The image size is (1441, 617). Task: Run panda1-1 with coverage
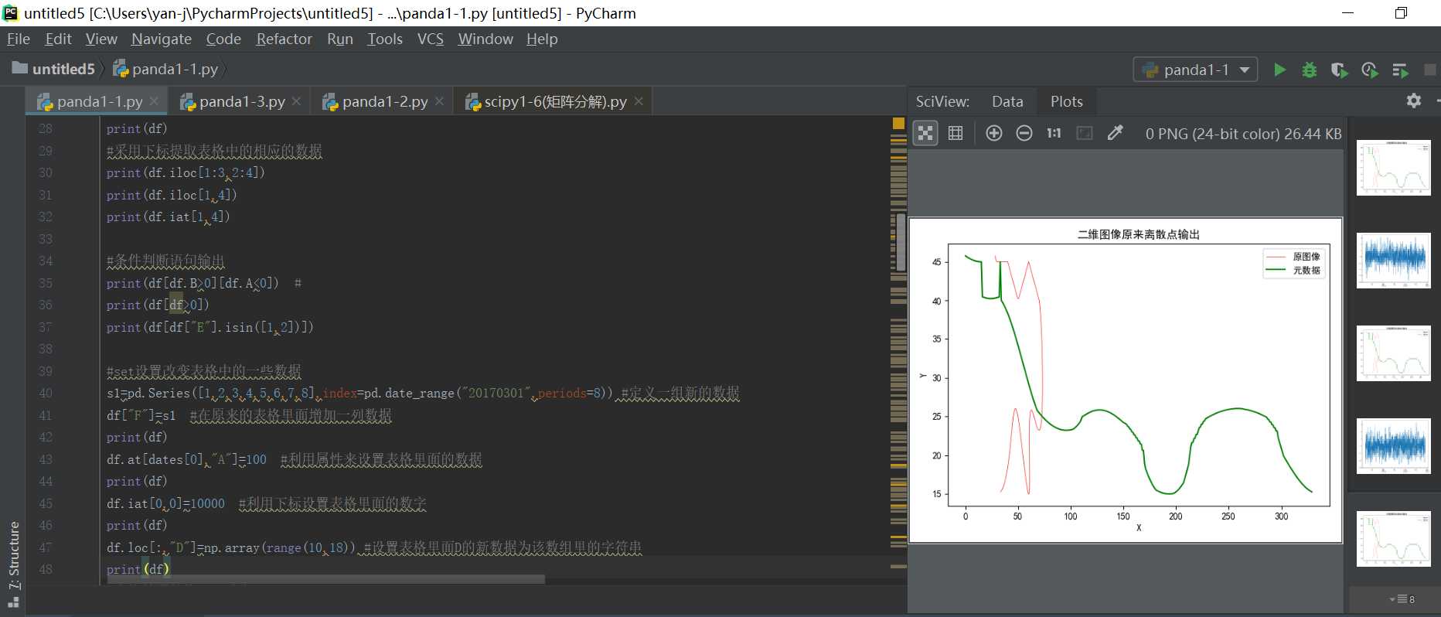pos(1339,70)
